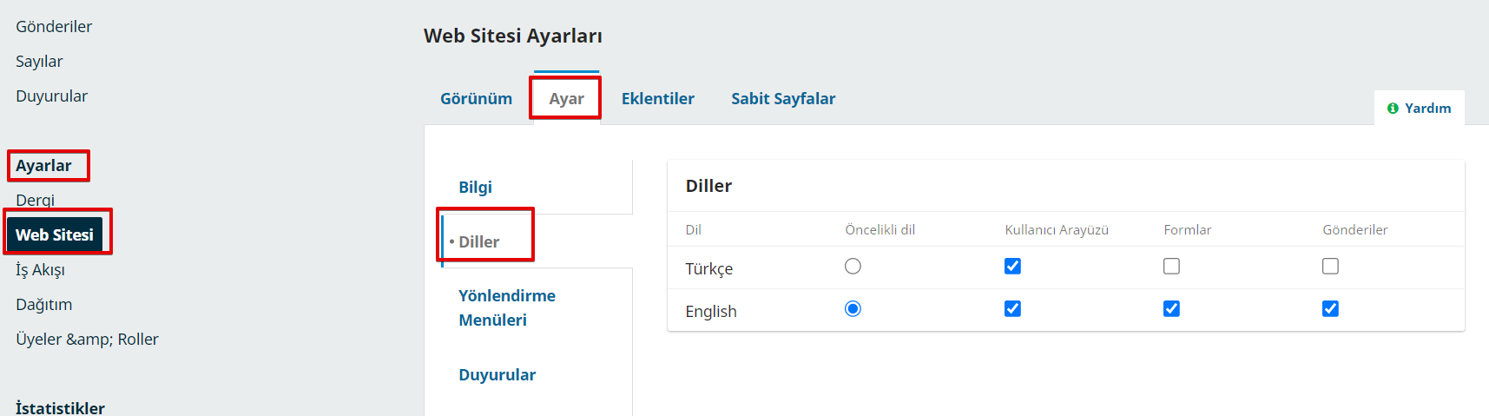Click the Web Sitesi Ayarları page title

pyautogui.click(x=512, y=36)
